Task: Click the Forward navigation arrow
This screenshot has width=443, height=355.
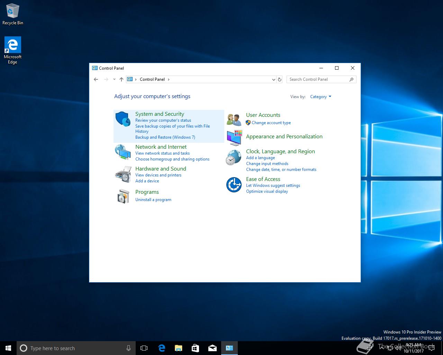Action: coord(106,79)
